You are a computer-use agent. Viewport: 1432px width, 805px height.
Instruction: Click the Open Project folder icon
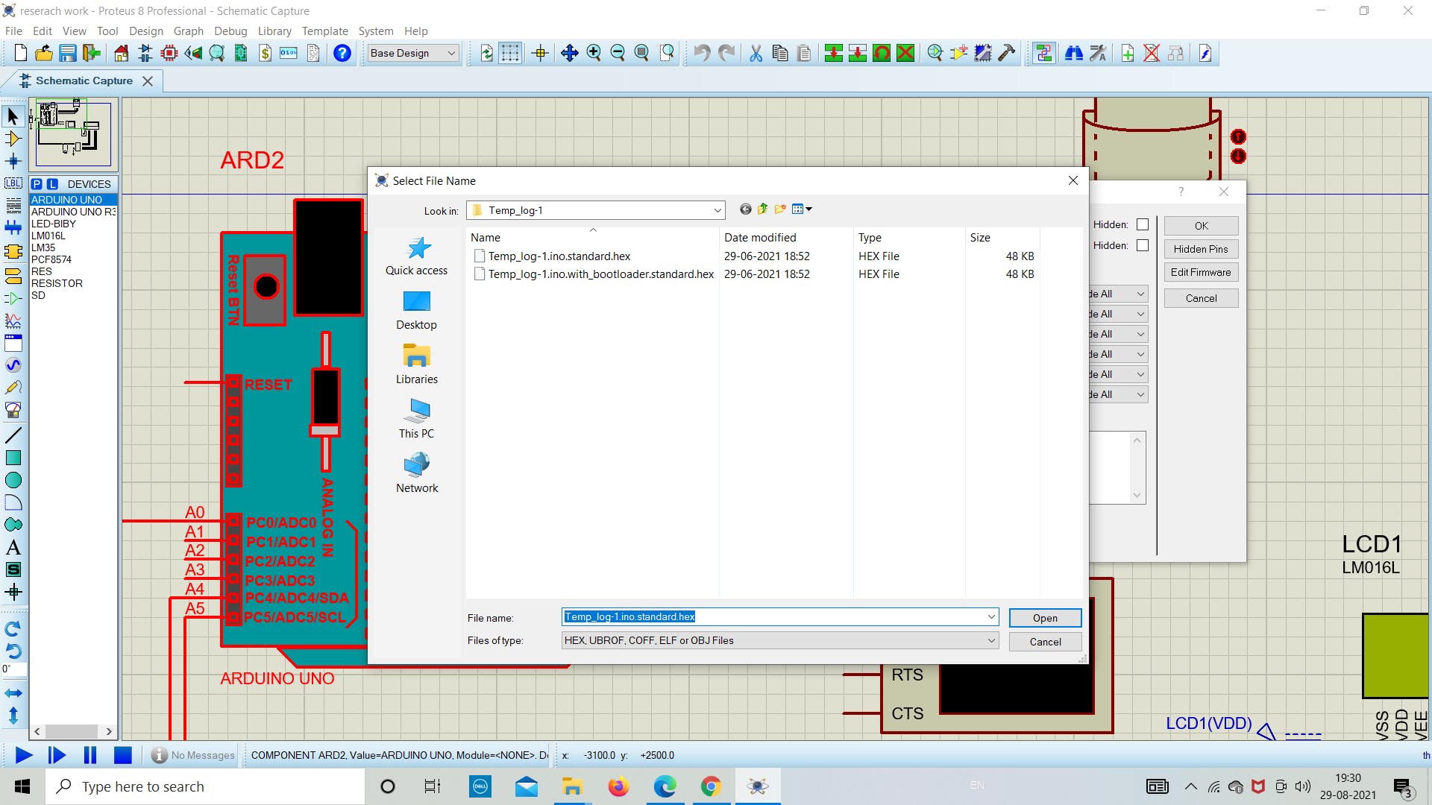click(x=44, y=53)
